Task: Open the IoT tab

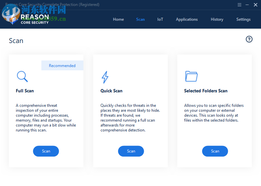Action: pyautogui.click(x=160, y=19)
